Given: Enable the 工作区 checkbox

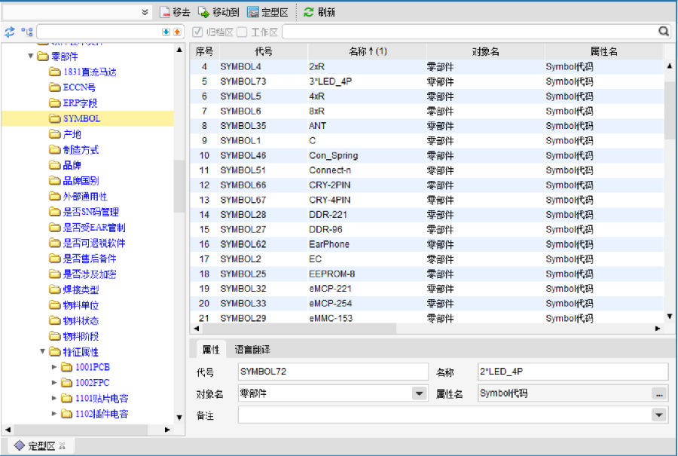Looking at the screenshot, I should tap(242, 32).
